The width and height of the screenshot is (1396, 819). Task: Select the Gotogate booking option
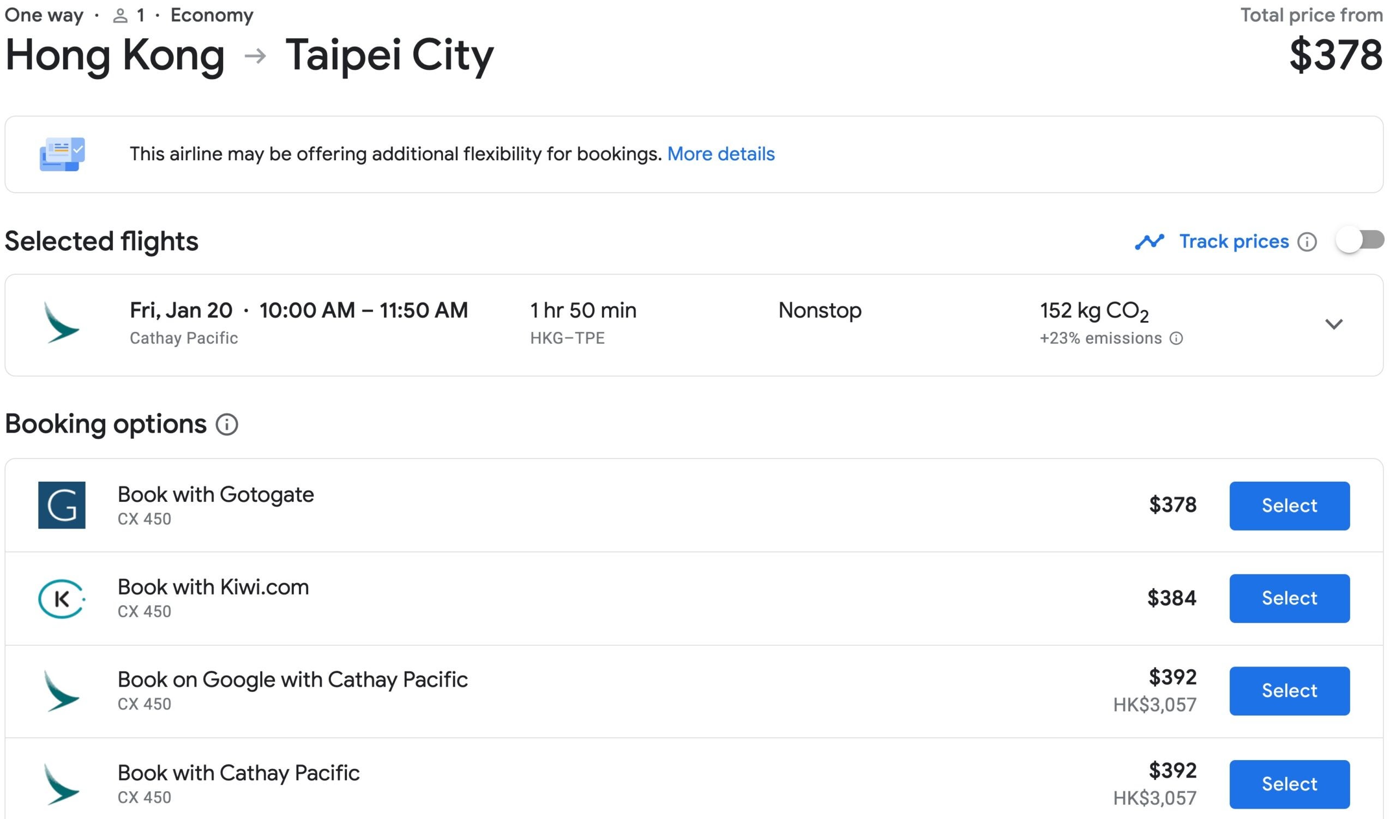click(1289, 506)
